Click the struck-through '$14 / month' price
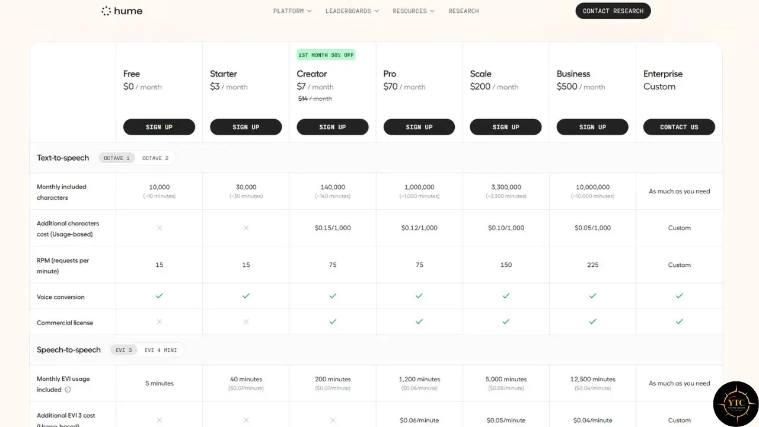This screenshot has height=427, width=759. click(315, 99)
